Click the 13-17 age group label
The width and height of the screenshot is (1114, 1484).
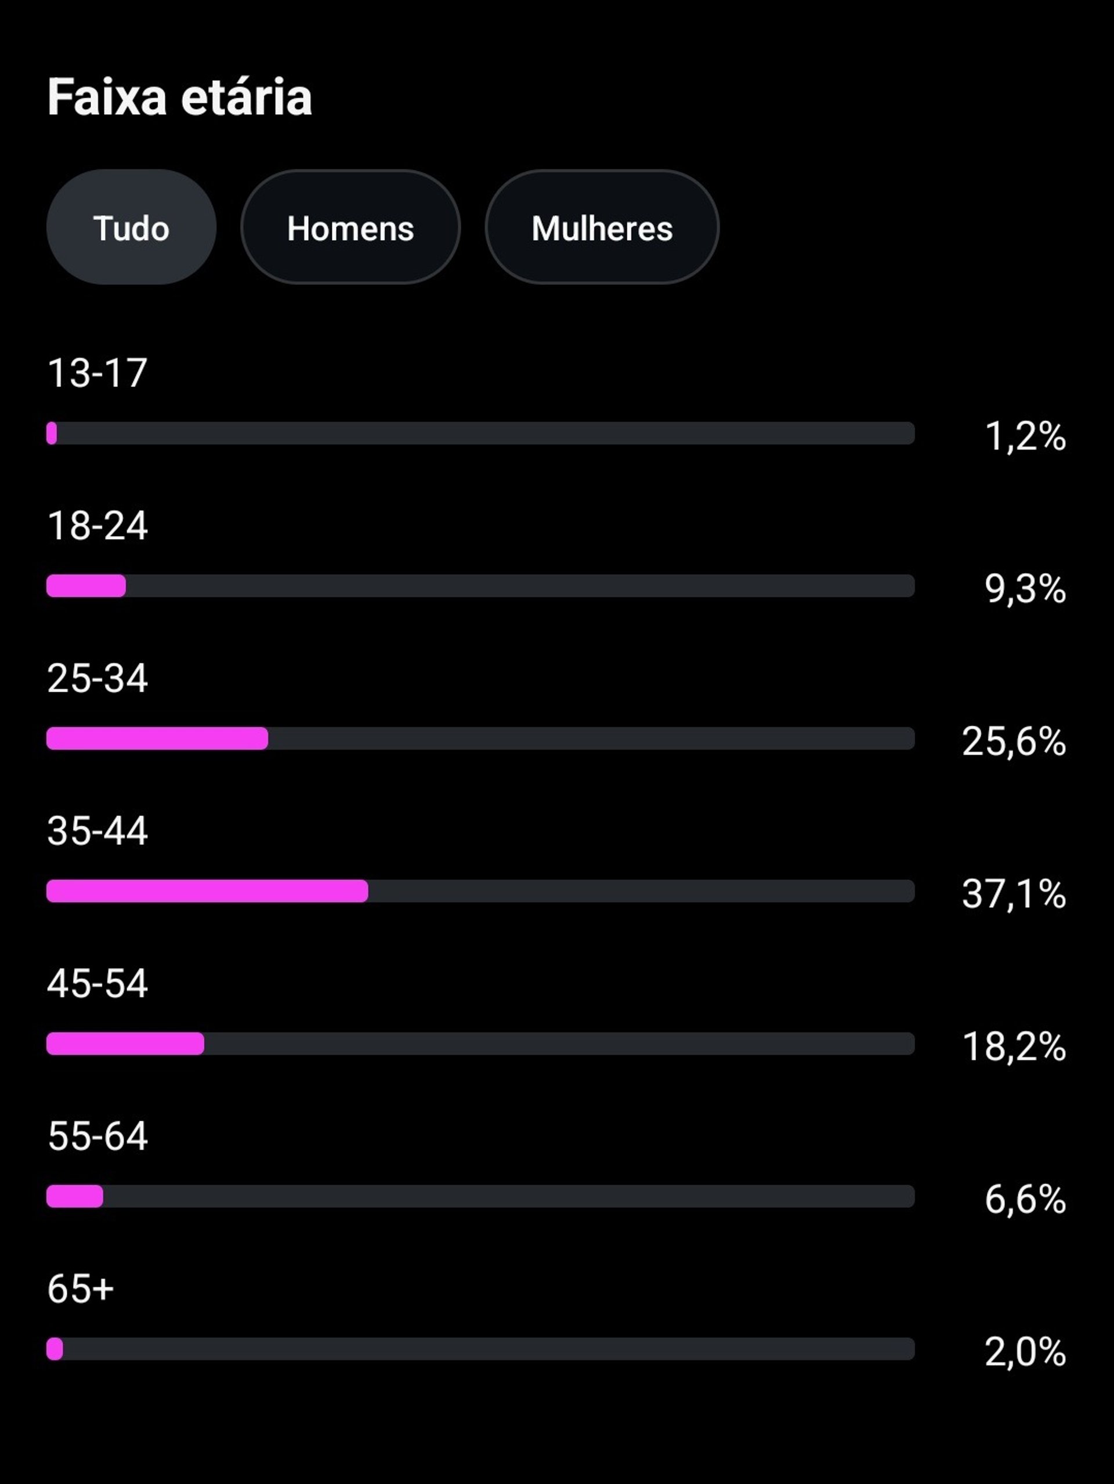(97, 372)
